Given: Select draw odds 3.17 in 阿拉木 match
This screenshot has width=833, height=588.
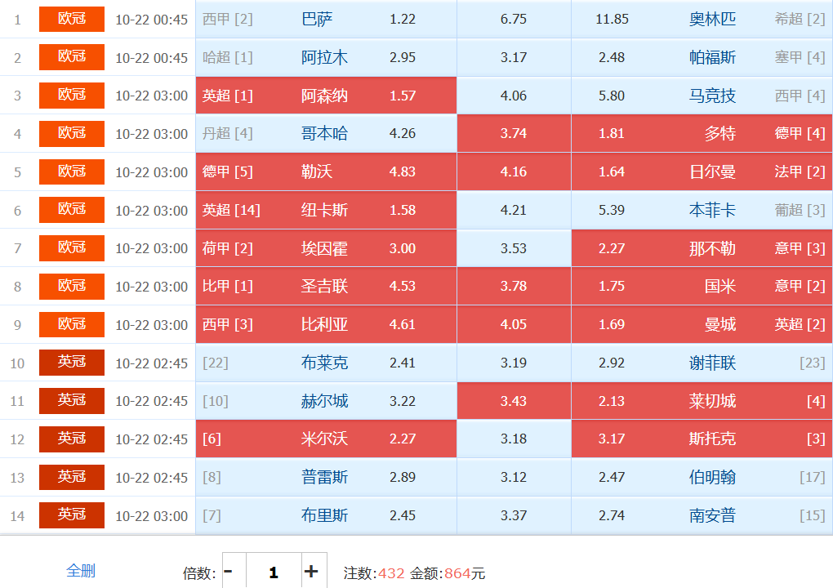Looking at the screenshot, I should pyautogui.click(x=513, y=57).
